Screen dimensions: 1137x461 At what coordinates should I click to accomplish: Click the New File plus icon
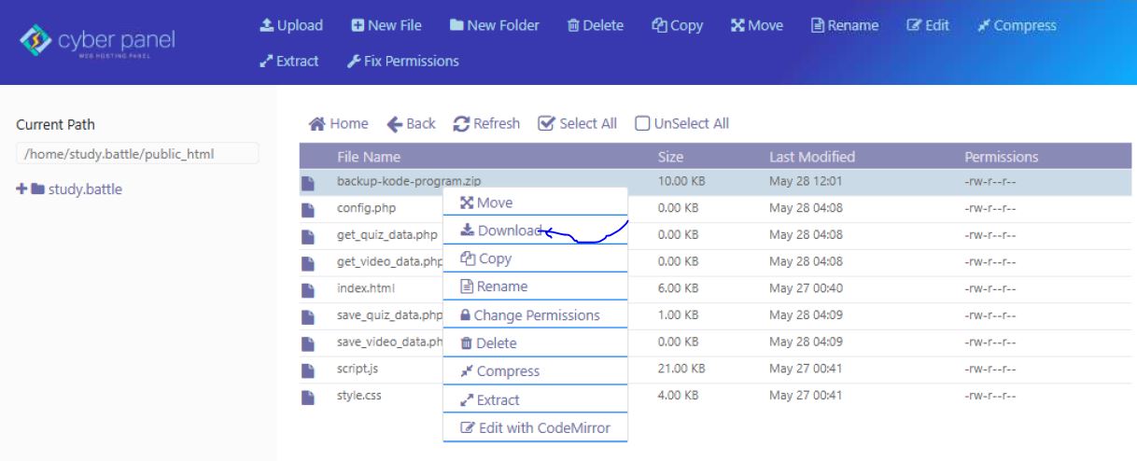pos(358,26)
